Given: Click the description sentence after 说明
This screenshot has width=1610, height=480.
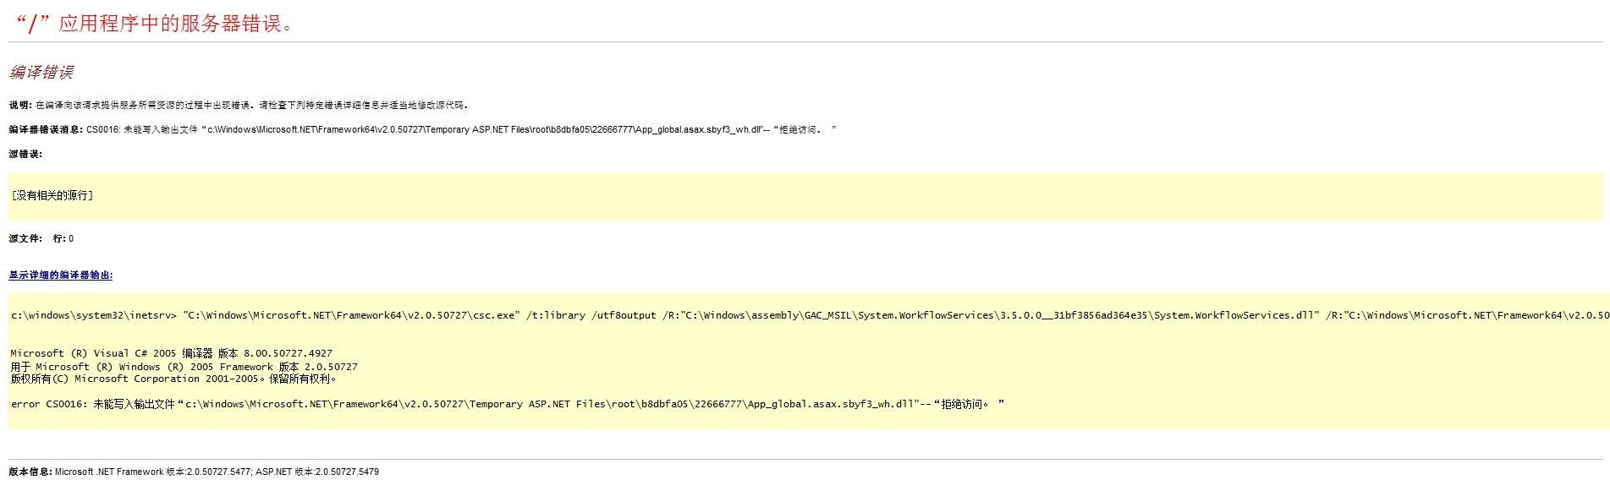Looking at the screenshot, I should point(251,106).
